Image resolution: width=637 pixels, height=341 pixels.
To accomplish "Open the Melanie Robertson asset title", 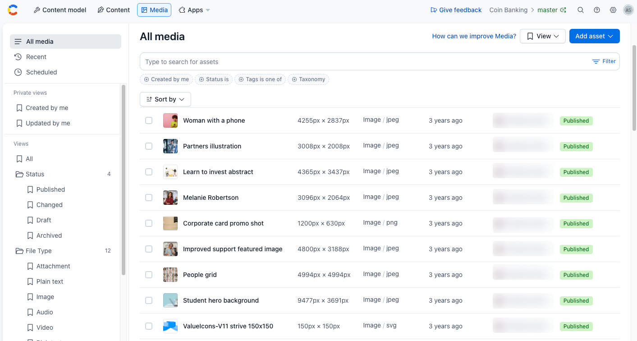I will coord(211,198).
